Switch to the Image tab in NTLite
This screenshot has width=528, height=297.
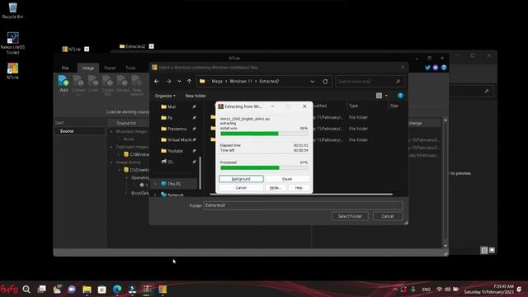(x=88, y=68)
